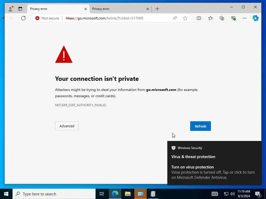The width and height of the screenshot is (266, 199).
Task: Click the network status tray icon
Action: click(x=226, y=194)
